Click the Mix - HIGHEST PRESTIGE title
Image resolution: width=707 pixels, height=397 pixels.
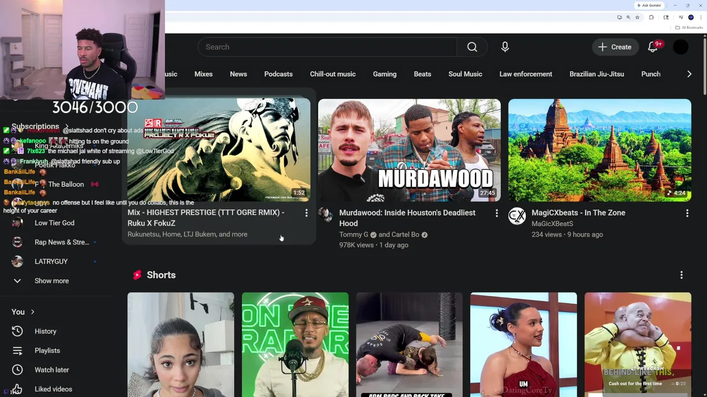tap(206, 218)
